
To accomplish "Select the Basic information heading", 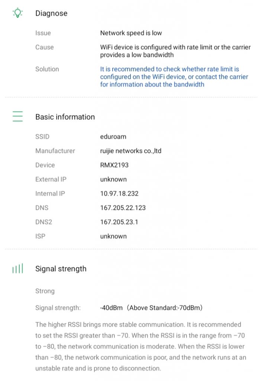I will pos(65,117).
